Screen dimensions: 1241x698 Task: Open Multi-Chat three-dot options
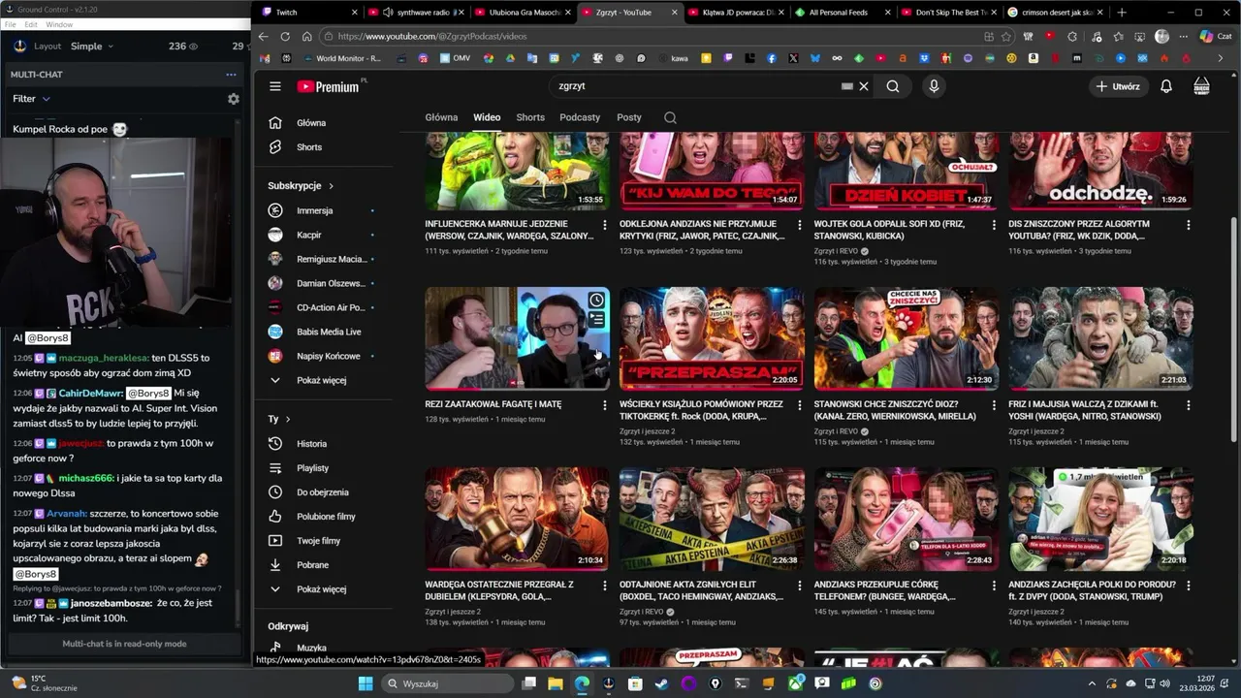[231, 75]
